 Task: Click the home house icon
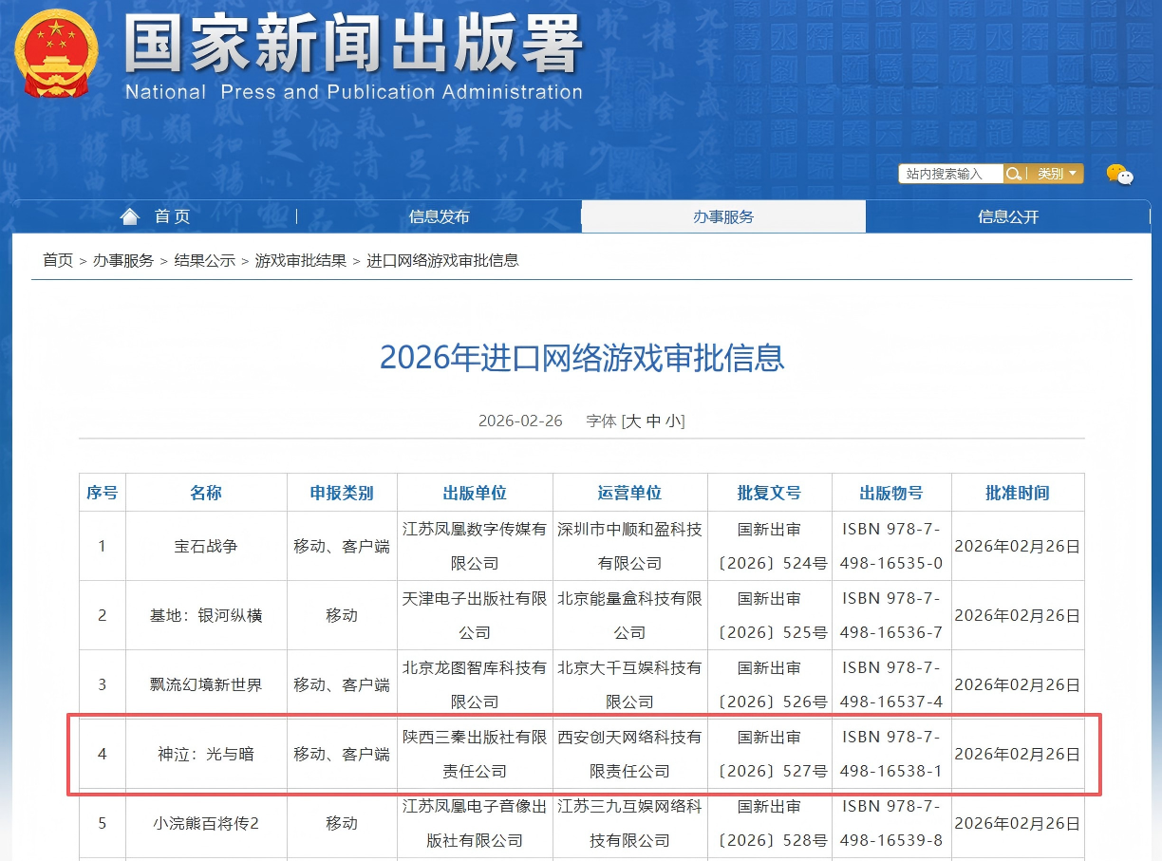coord(130,216)
